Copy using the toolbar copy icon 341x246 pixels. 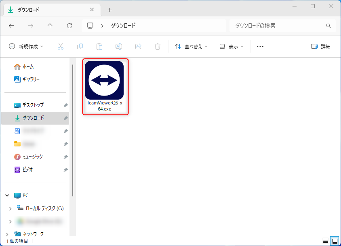click(x=80, y=46)
